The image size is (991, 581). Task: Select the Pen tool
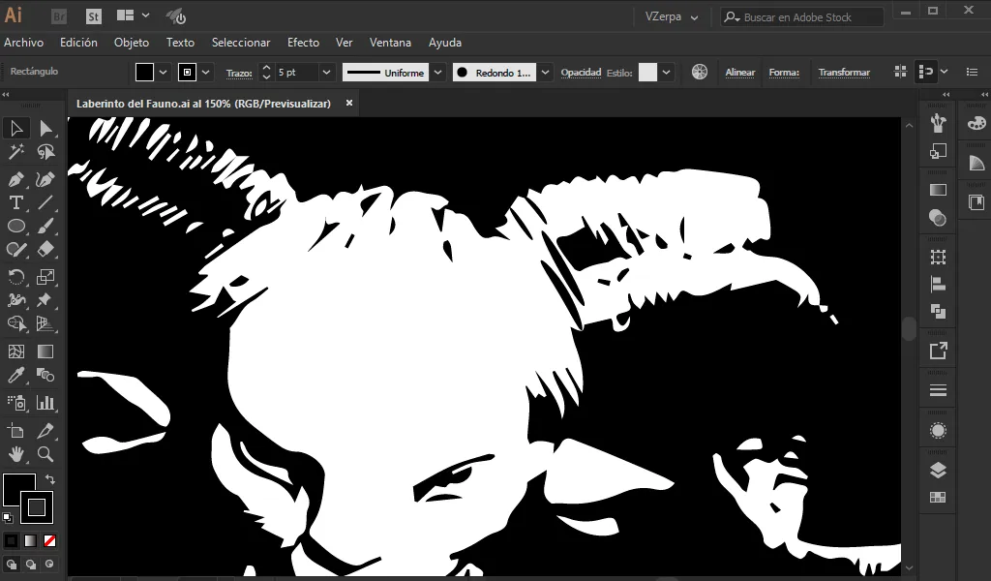pyautogui.click(x=15, y=179)
